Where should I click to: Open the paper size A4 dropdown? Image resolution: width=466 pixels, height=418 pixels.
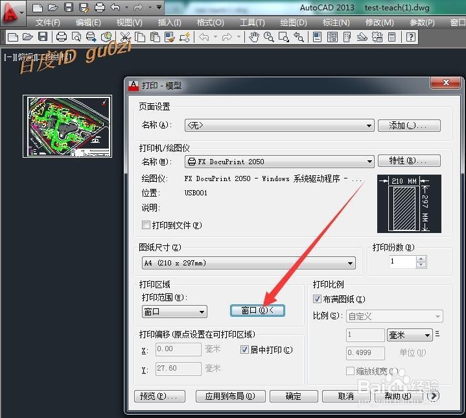[x=249, y=263]
